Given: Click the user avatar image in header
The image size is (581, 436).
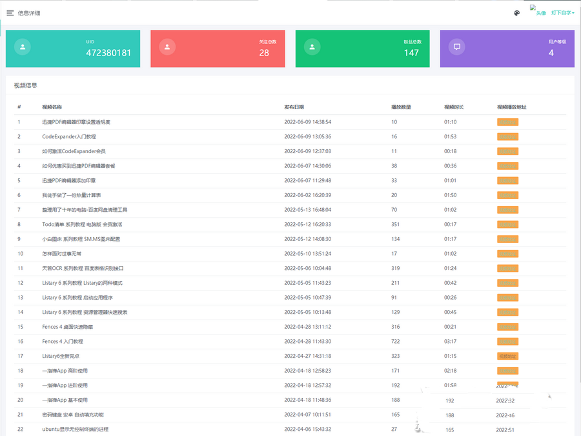Looking at the screenshot, I should pos(538,11).
